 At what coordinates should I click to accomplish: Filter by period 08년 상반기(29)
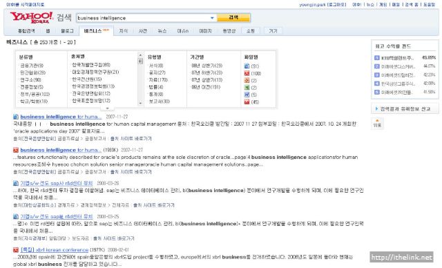[207, 66]
